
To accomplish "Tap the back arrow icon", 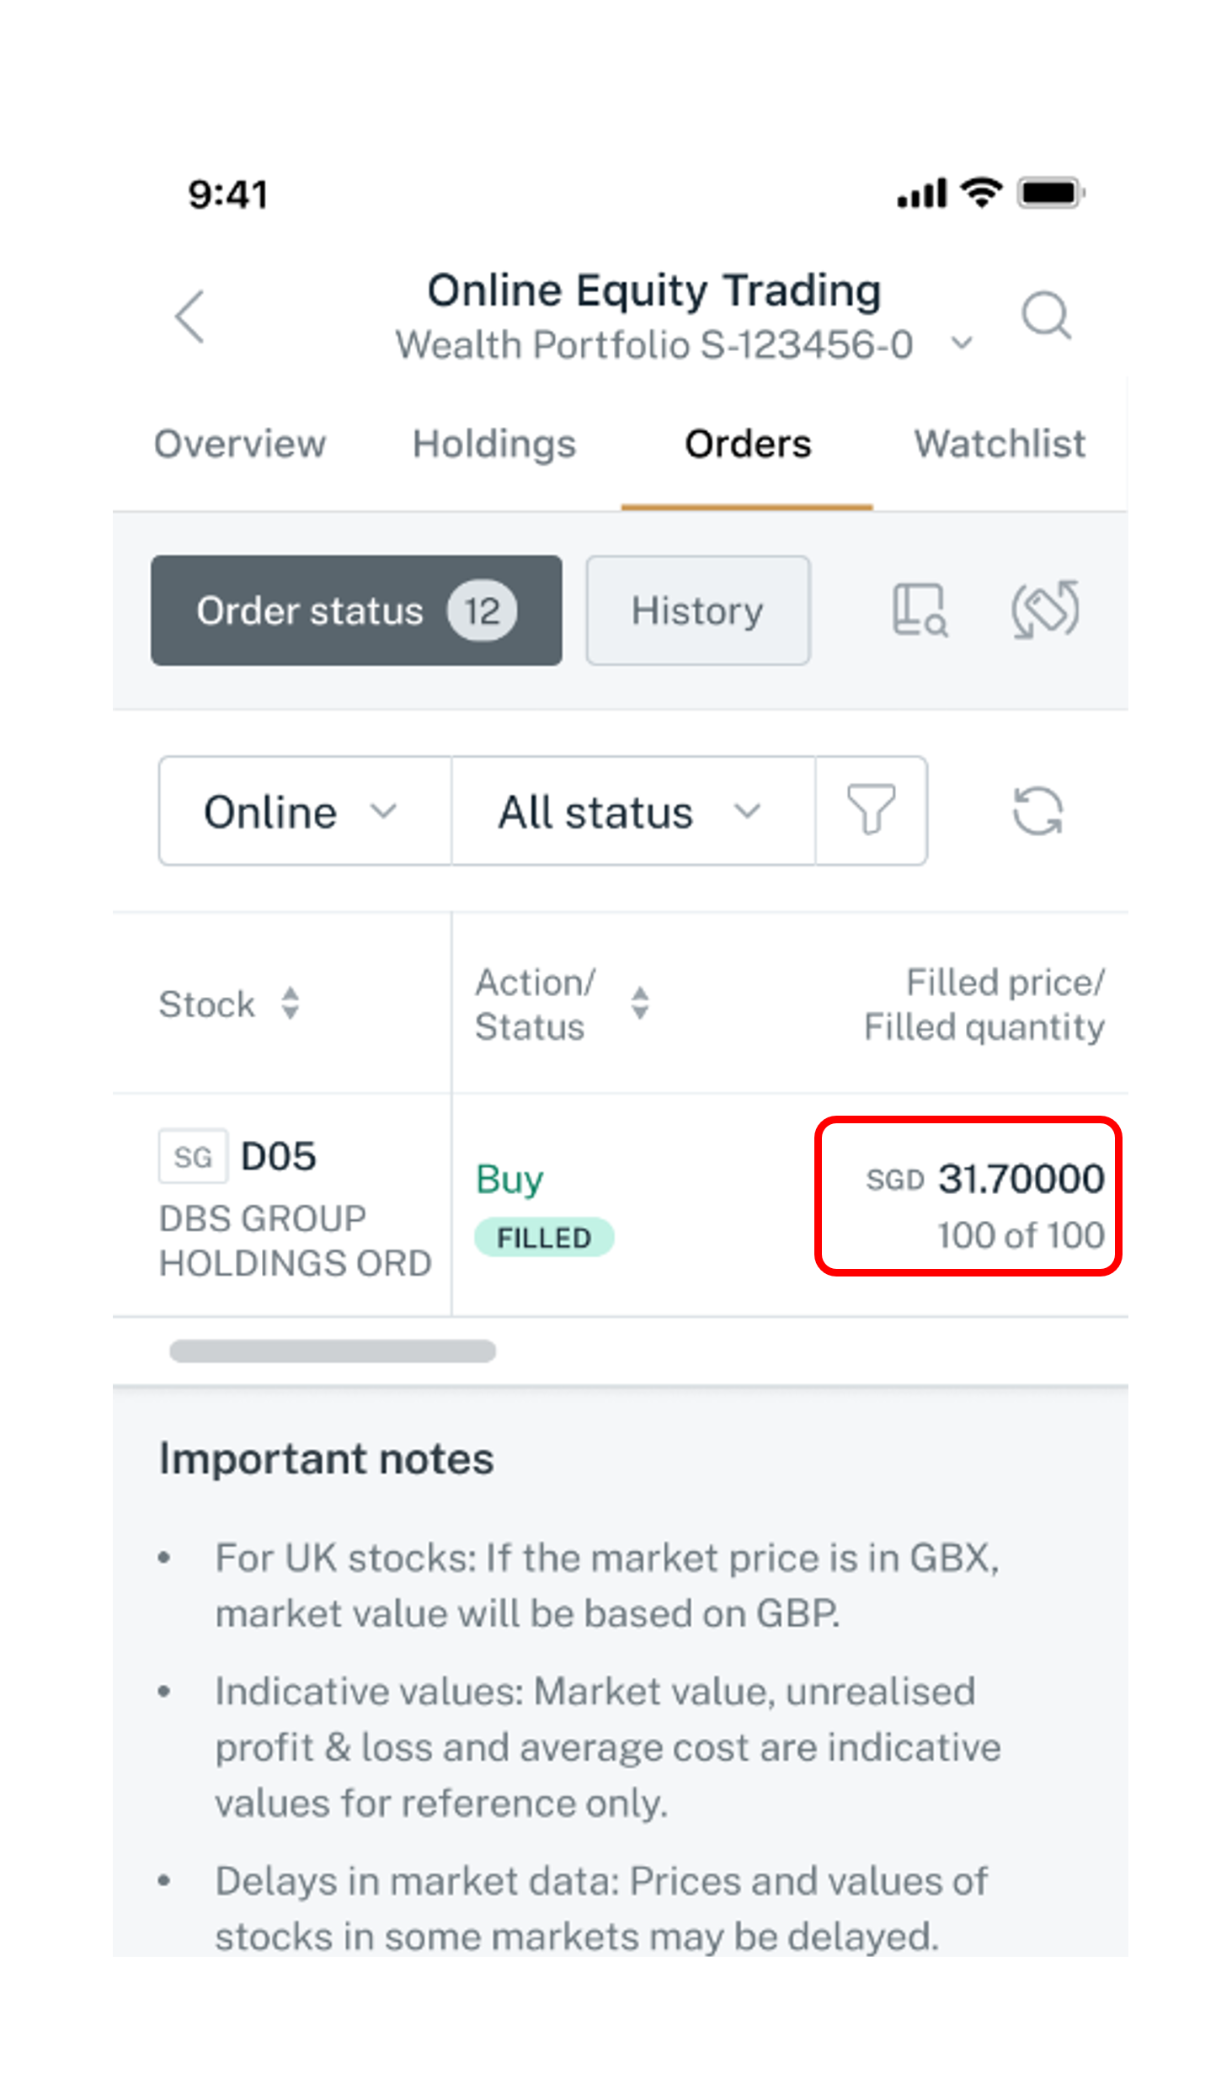I will (x=189, y=317).
